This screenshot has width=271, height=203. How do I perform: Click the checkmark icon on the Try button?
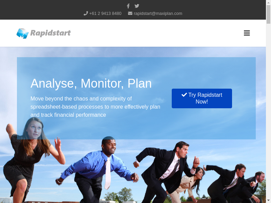coord(184,95)
